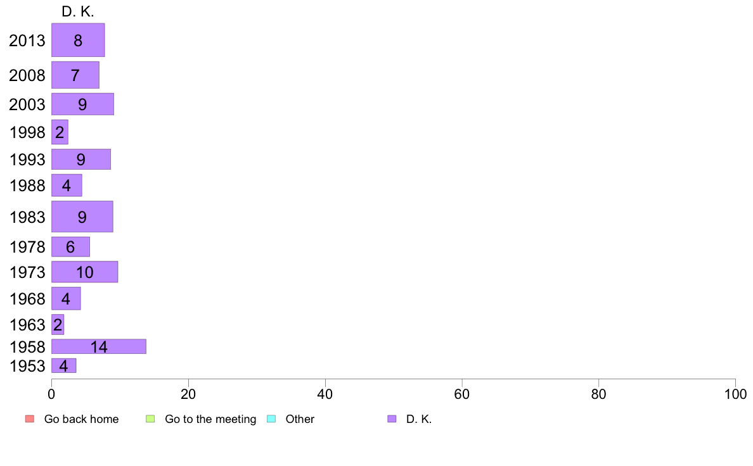Click the Go back home legend label

[x=81, y=419]
